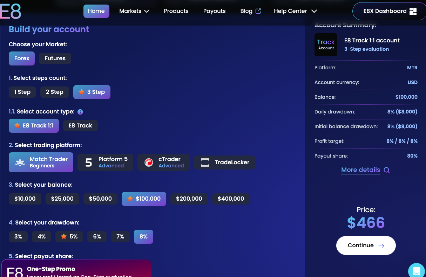Click the magnifier icon next to More details
The width and height of the screenshot is (426, 277).
click(x=387, y=170)
